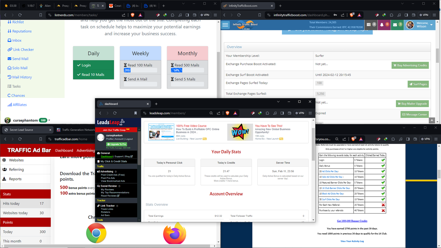Open Post Credit Ads (Free) in LeadsLeap
Viewport: 441px width, 248px height.
click(x=113, y=175)
